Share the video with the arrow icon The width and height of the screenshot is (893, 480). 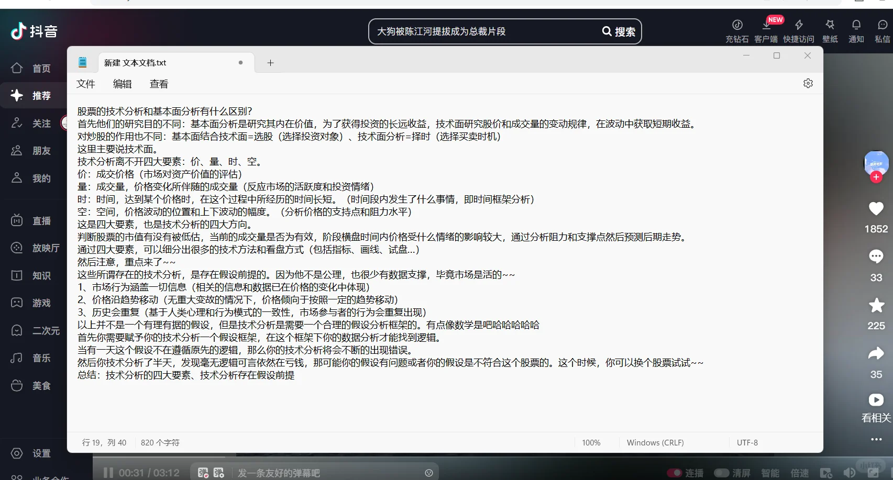[876, 354]
